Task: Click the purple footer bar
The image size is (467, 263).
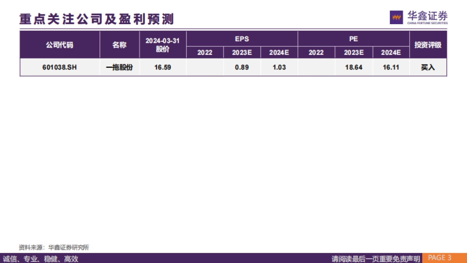Action: pyautogui.click(x=156, y=258)
